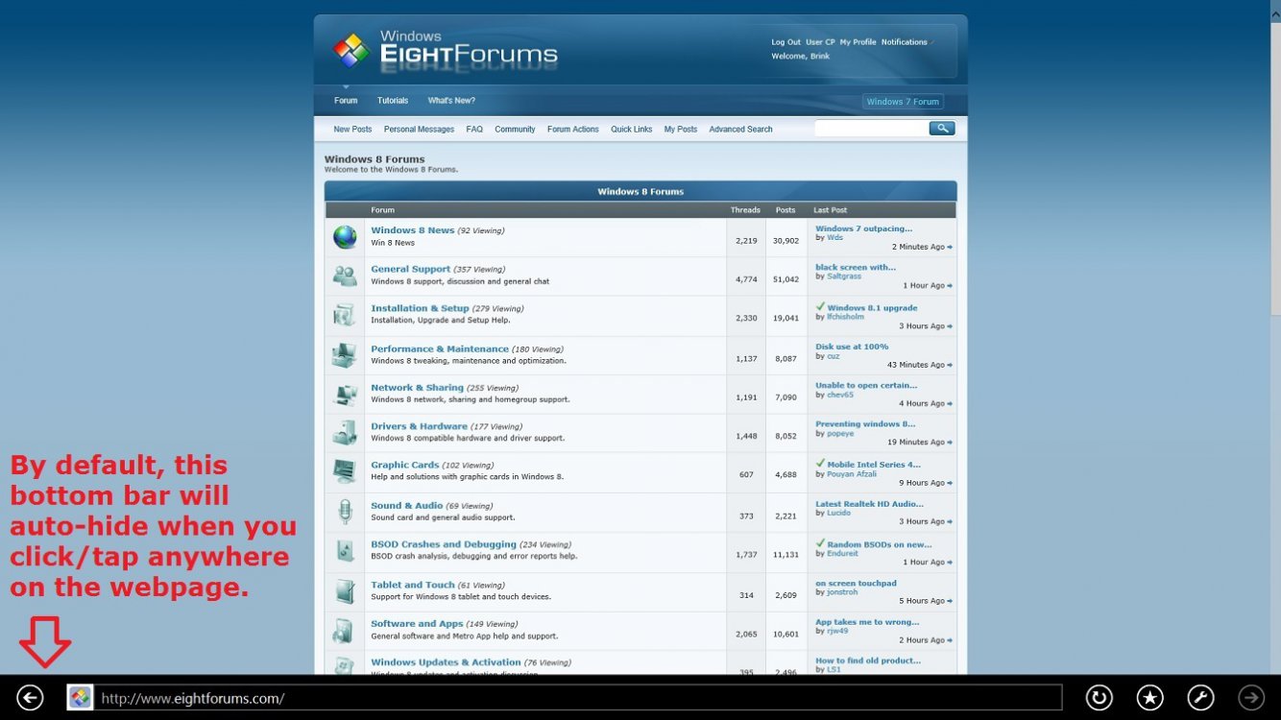1281x720 pixels.
Task: Open the Graphic Cards forum link
Action: pos(405,465)
